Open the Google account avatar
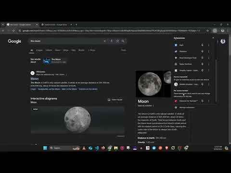This screenshot has width=231, height=173. coord(223,41)
